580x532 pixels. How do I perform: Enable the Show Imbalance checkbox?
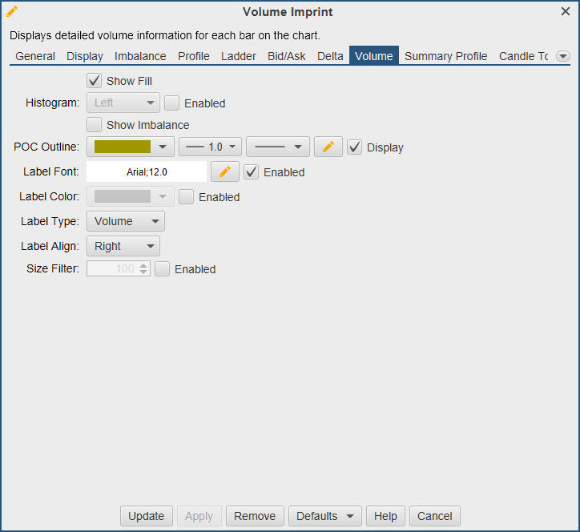pyautogui.click(x=95, y=125)
